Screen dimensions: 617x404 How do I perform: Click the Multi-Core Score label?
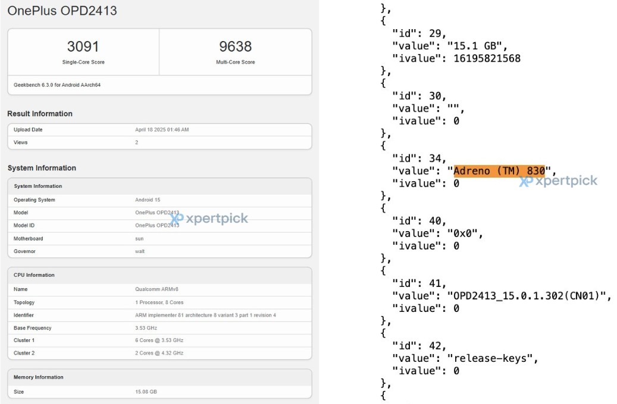(x=235, y=62)
